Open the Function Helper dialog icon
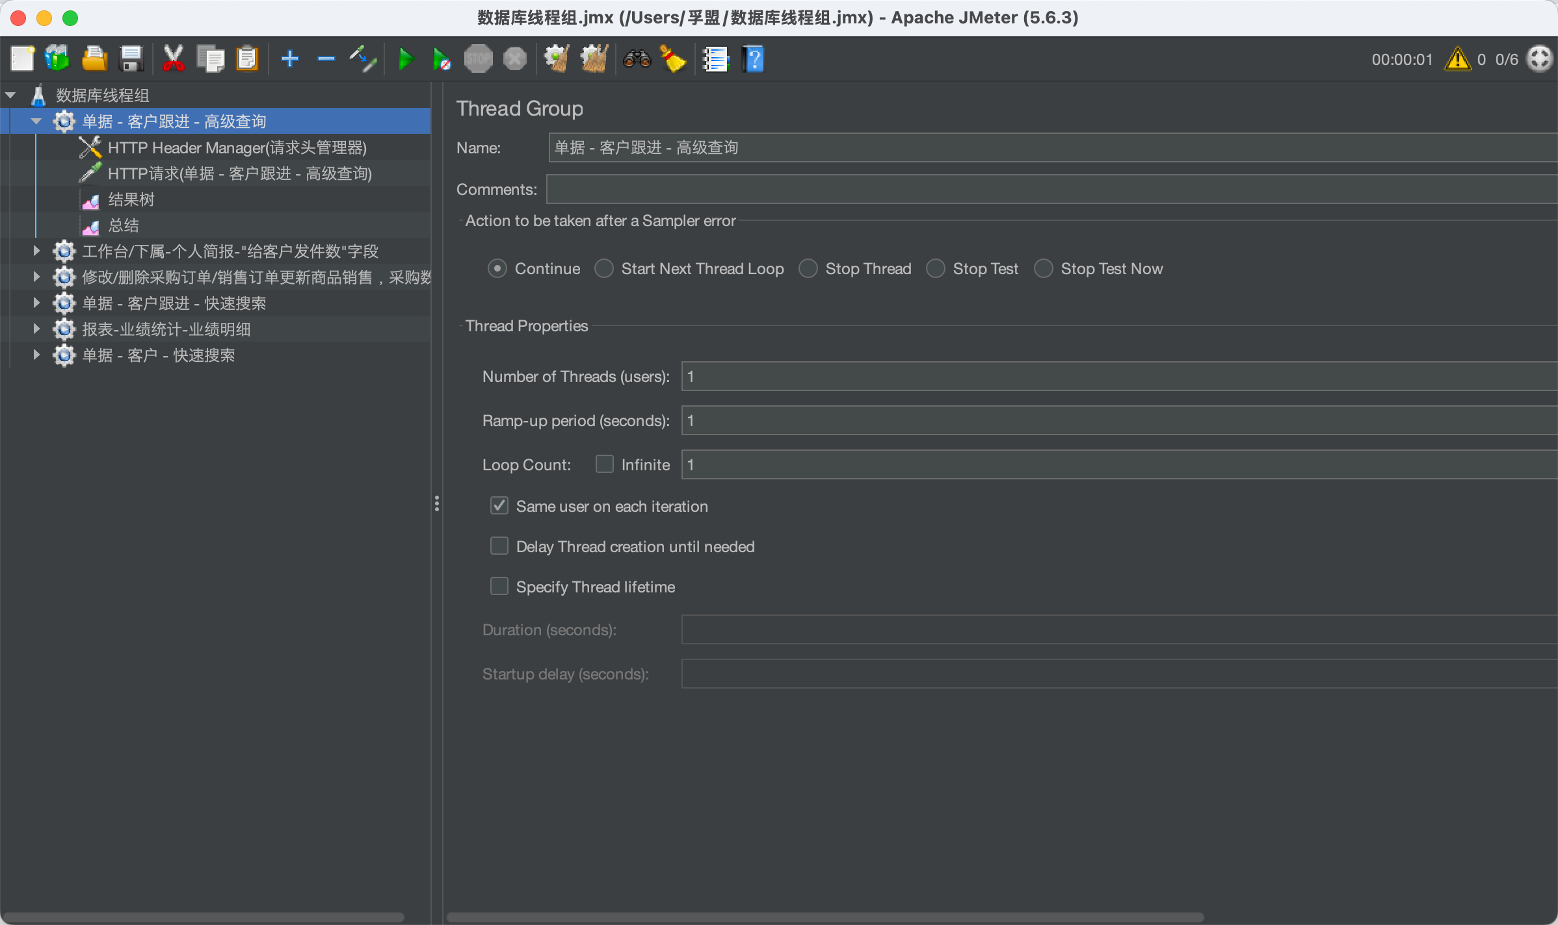The image size is (1558, 925). (716, 59)
